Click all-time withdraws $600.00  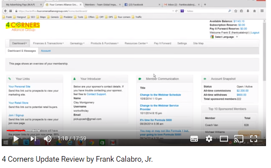[241, 95]
